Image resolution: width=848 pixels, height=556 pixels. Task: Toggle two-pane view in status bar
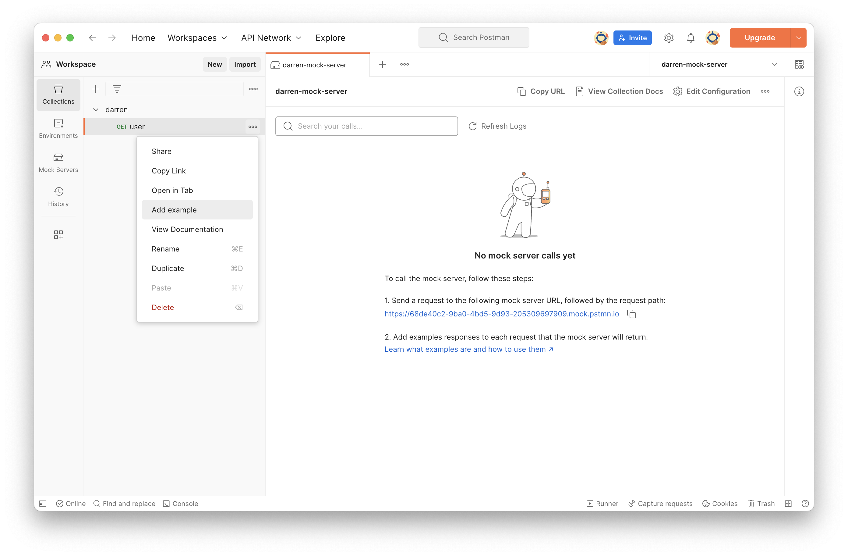click(x=788, y=504)
